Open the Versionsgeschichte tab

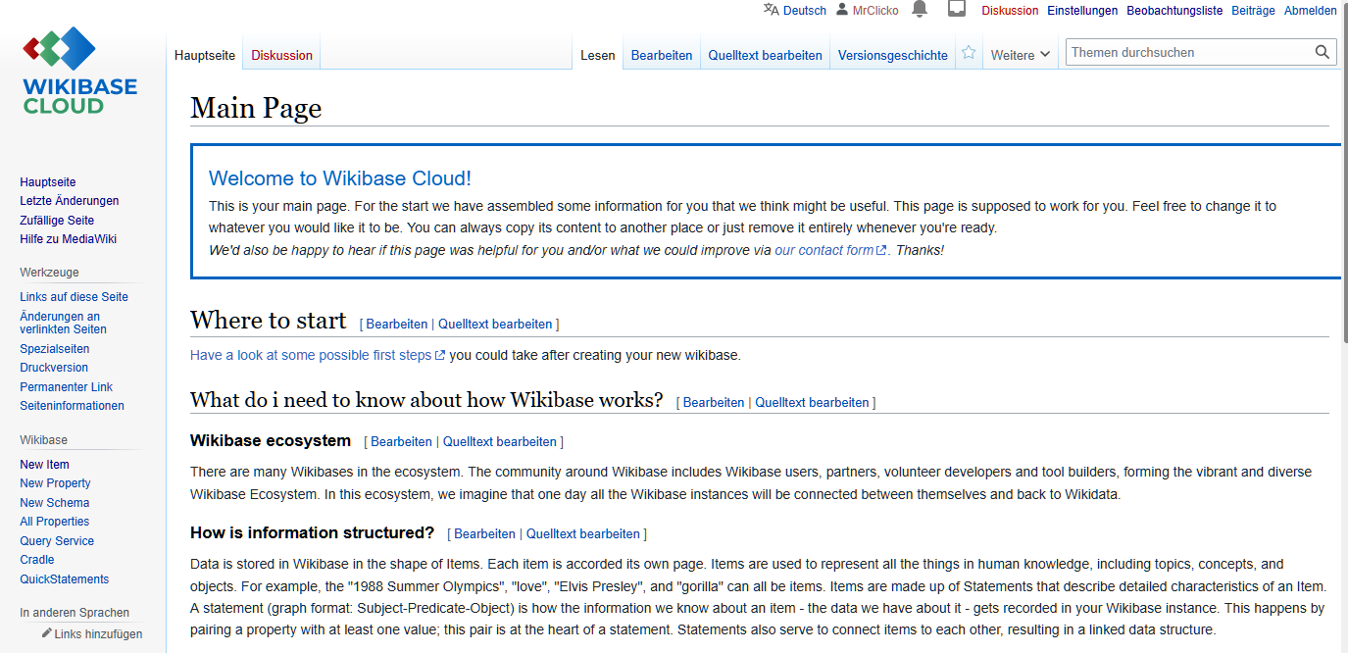(893, 55)
